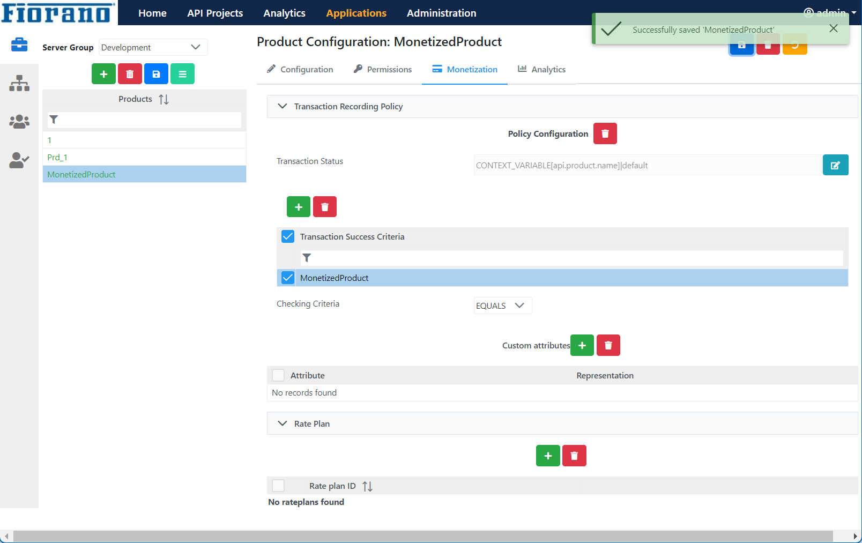Collapse the Transaction Recording Policy section

pyautogui.click(x=283, y=106)
